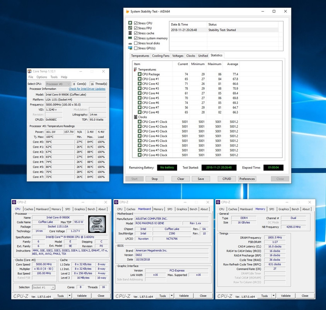326x310 pixels.
Task: Click the DRAM Frequency value in CPU-Z Memory
Action: click(x=275, y=238)
